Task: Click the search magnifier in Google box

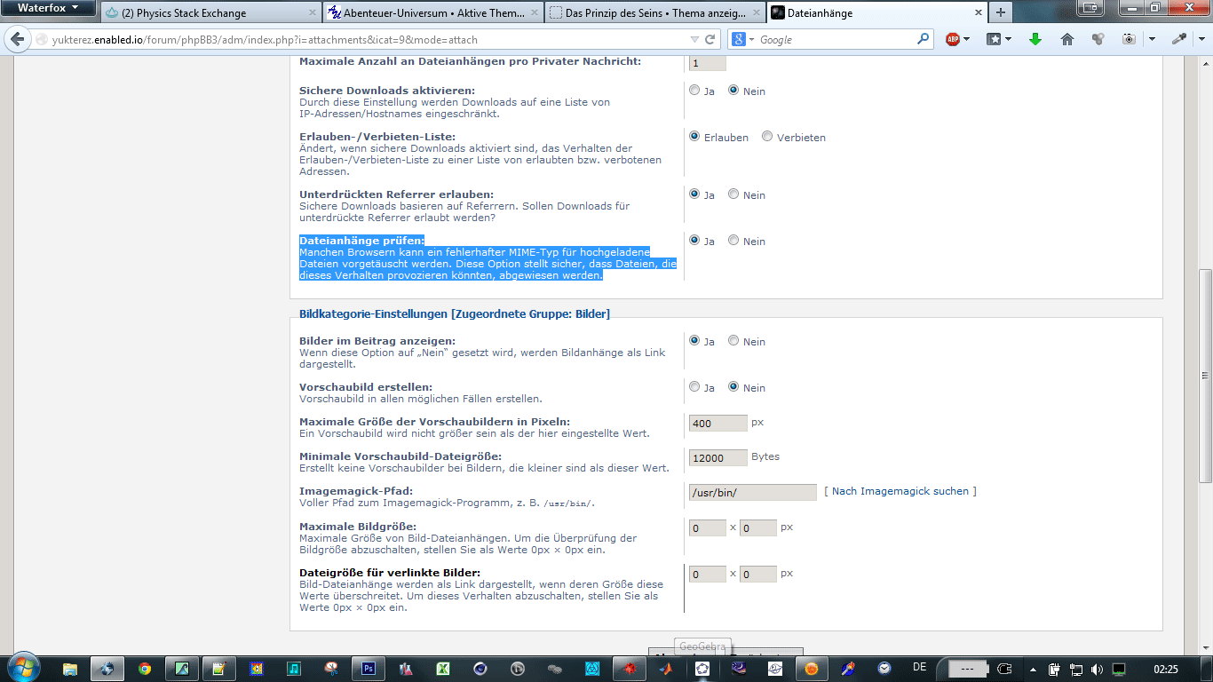Action: [924, 39]
